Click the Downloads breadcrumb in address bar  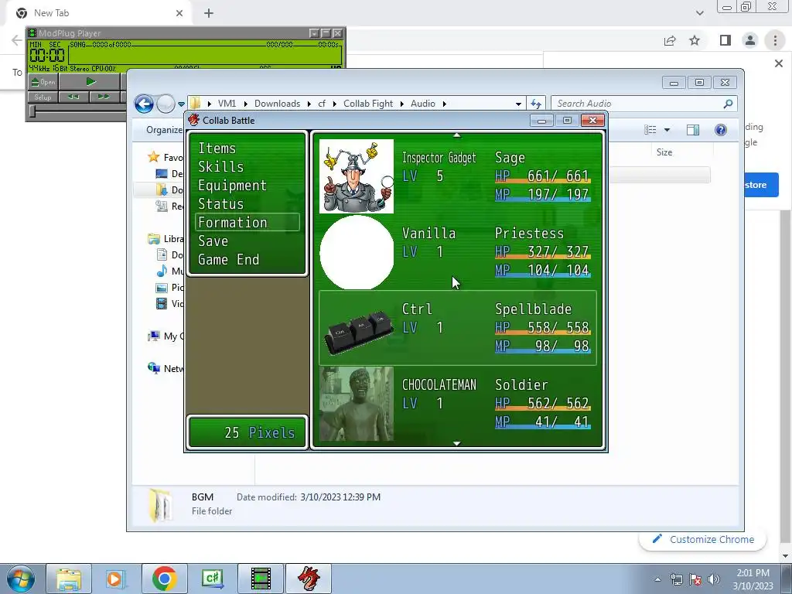click(x=278, y=104)
